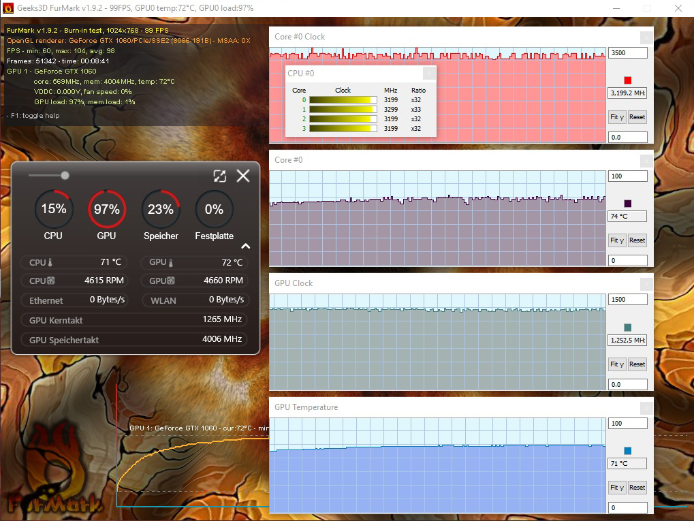Image resolution: width=694 pixels, height=521 pixels.
Task: Click the CPU thermometer icon
Action: pyautogui.click(x=50, y=262)
